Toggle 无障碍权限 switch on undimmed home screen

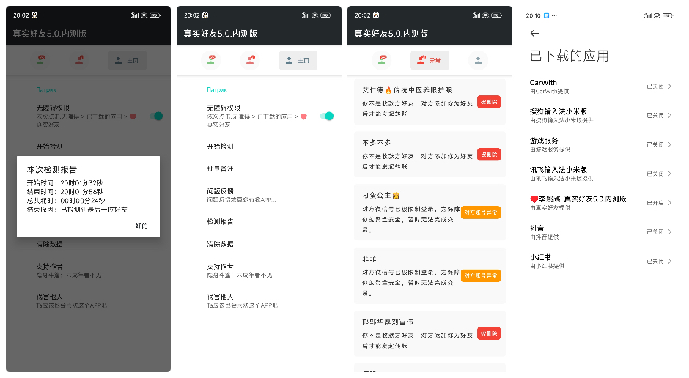pos(327,116)
